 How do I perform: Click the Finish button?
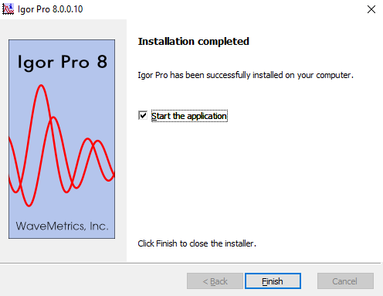coord(273,281)
